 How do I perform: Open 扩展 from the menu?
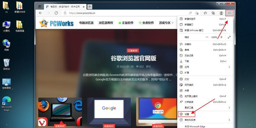(205, 73)
